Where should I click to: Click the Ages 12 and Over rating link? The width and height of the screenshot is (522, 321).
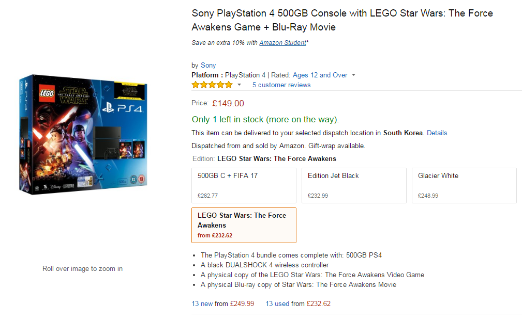pos(320,75)
